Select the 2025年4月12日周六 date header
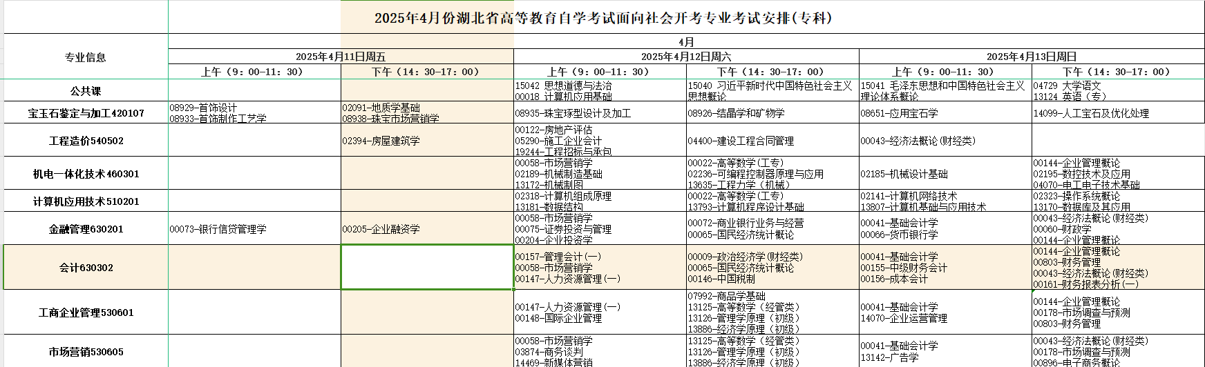The width and height of the screenshot is (1205, 367). (686, 57)
